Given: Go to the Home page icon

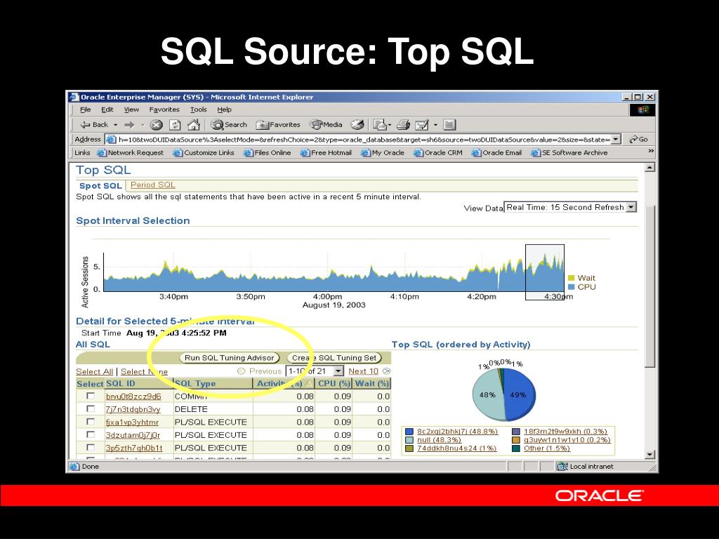Looking at the screenshot, I should pyautogui.click(x=194, y=125).
